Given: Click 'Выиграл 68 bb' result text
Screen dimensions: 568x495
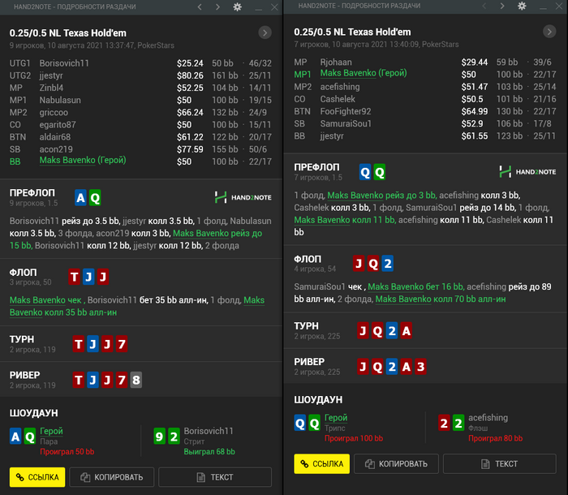Looking at the screenshot, I should point(209,452).
